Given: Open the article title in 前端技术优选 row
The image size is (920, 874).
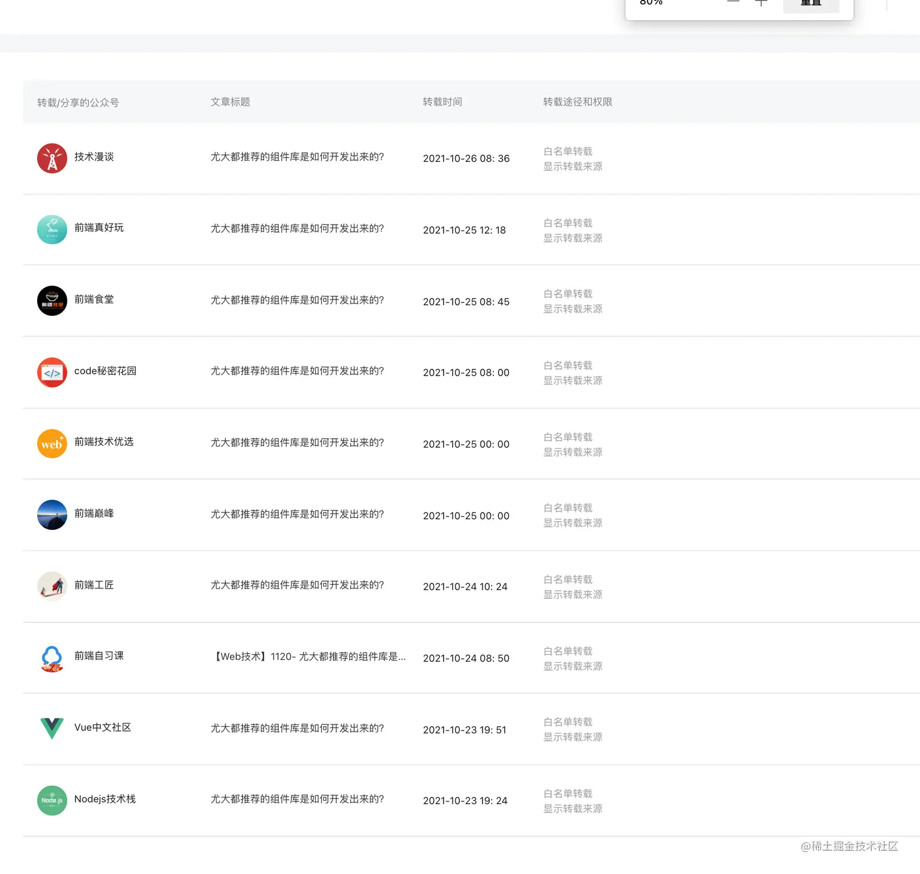Looking at the screenshot, I should (x=298, y=442).
